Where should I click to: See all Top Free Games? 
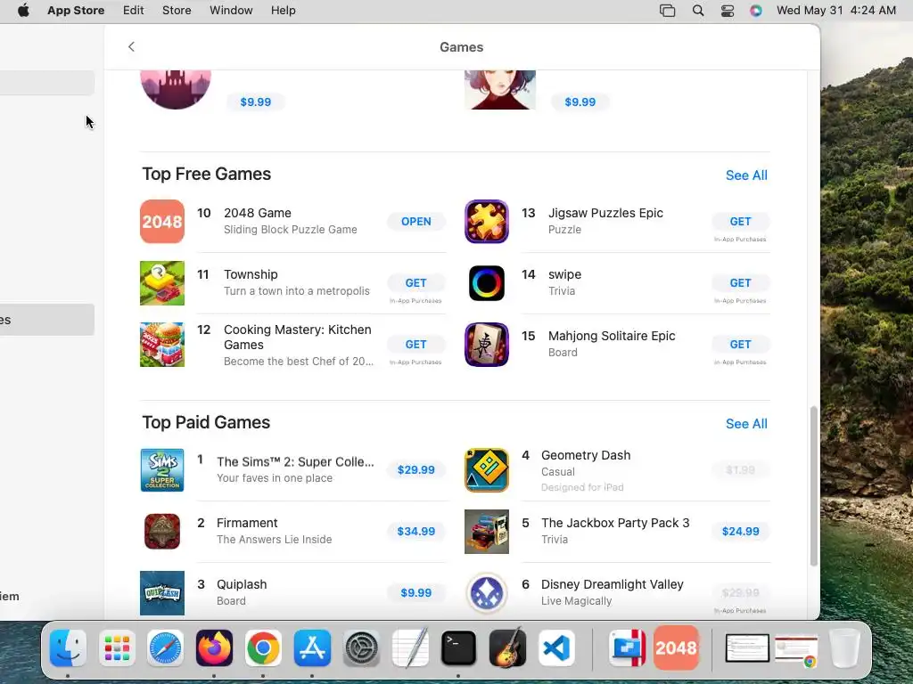746,175
